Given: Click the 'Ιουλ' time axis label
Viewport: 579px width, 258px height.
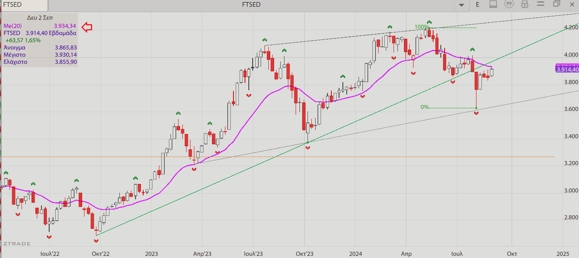Looking at the screenshot, I should (457, 253).
